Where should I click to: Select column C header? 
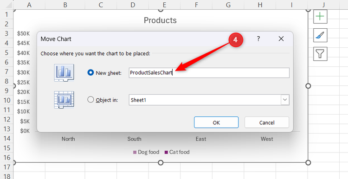[101, 5]
